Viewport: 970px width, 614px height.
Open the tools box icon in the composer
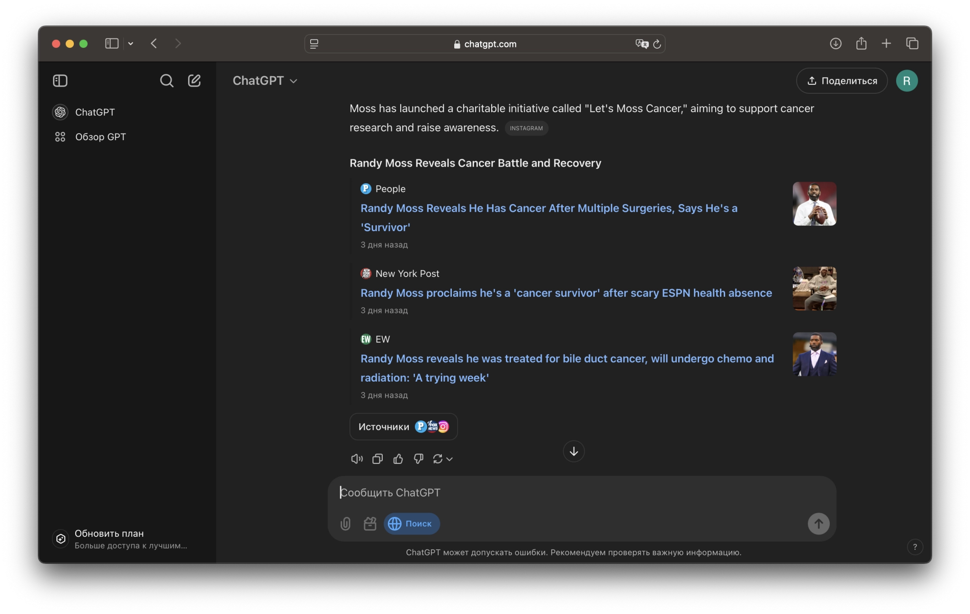pos(370,524)
